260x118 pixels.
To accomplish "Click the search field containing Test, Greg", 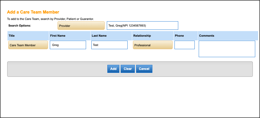I will coord(142,26).
